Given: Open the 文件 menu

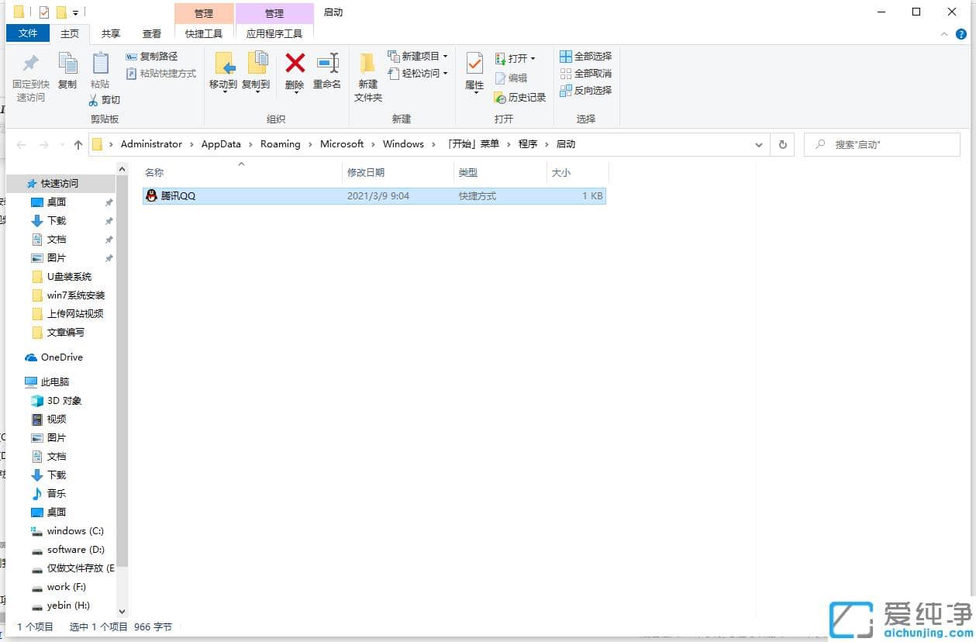Looking at the screenshot, I should 27,33.
